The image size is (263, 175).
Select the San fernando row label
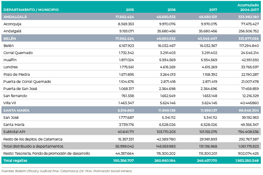click(15, 96)
